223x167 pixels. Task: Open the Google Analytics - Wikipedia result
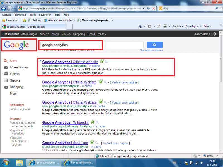tap(65, 122)
